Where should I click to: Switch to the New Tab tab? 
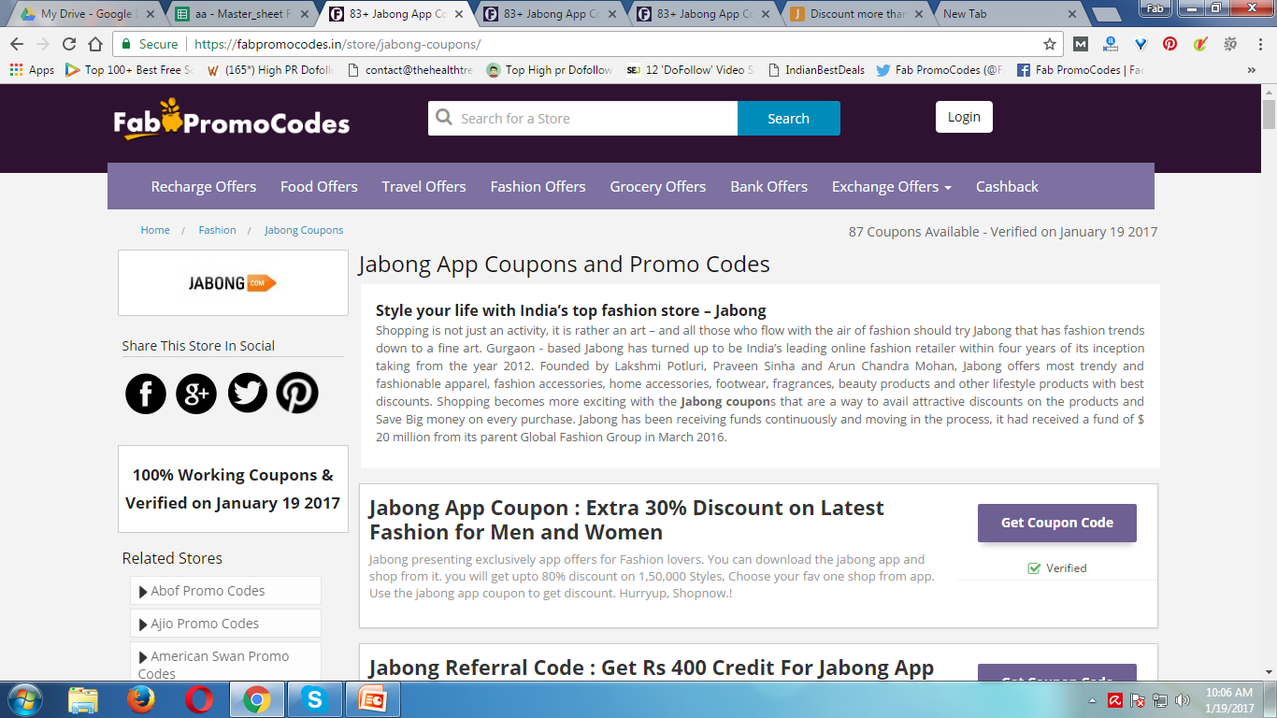(x=1010, y=14)
